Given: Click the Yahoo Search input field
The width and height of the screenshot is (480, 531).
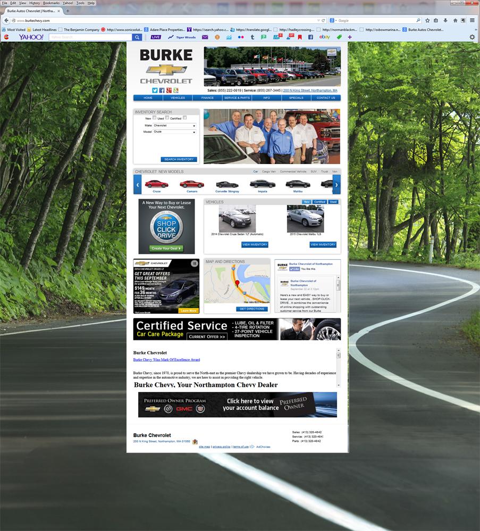Looking at the screenshot, I should 90,37.
